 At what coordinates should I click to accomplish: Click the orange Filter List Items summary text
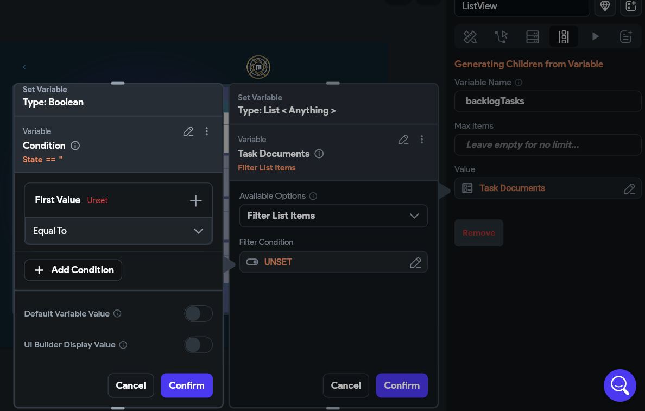click(x=267, y=168)
